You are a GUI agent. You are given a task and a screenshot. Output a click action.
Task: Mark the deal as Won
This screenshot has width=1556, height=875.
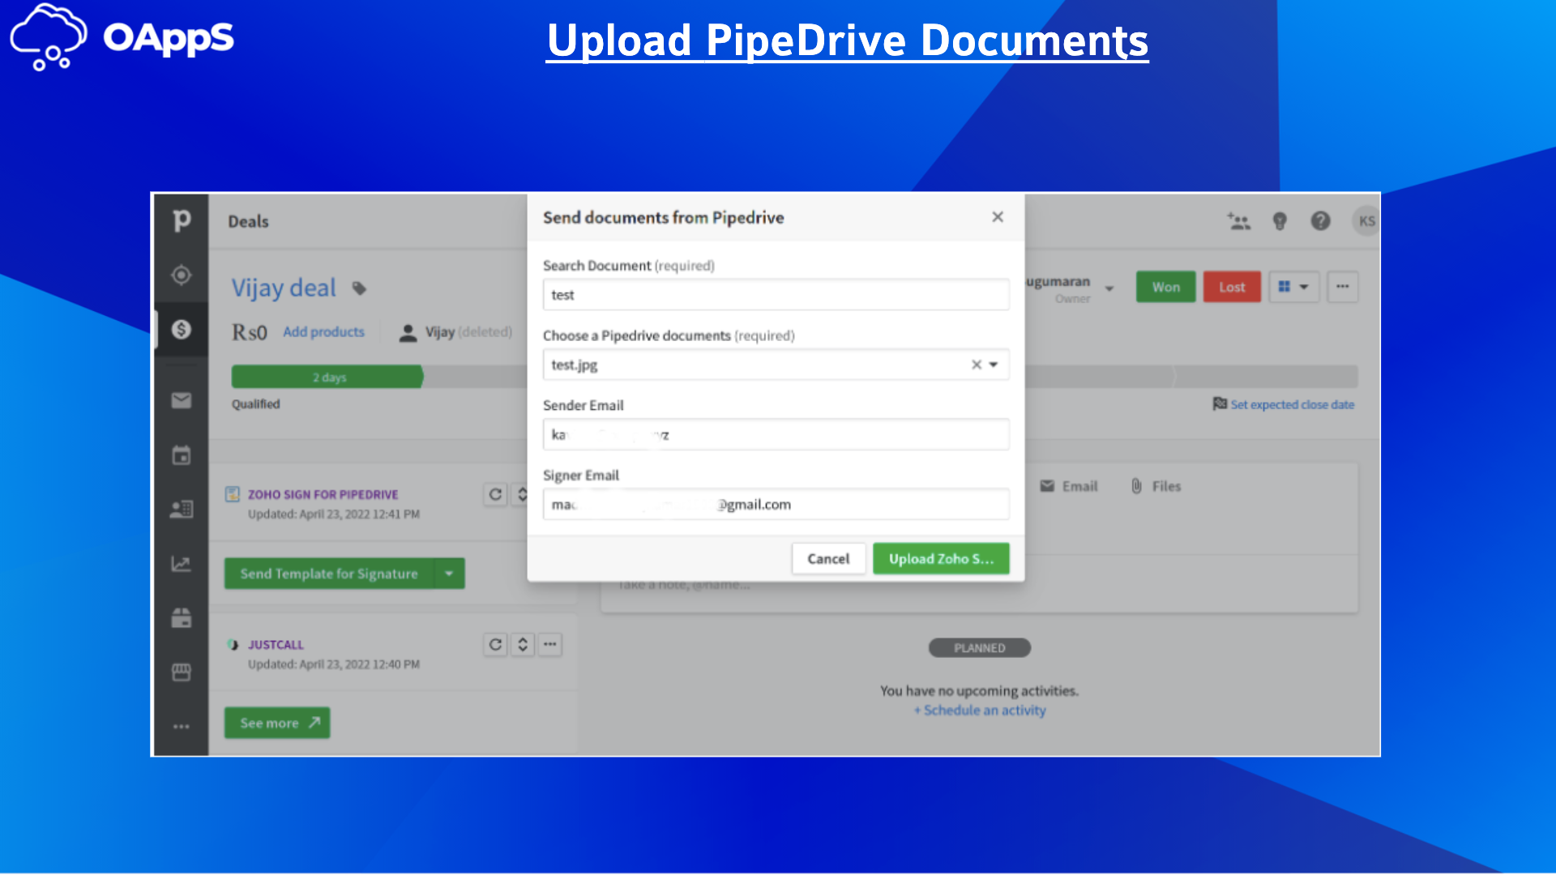[1165, 287]
